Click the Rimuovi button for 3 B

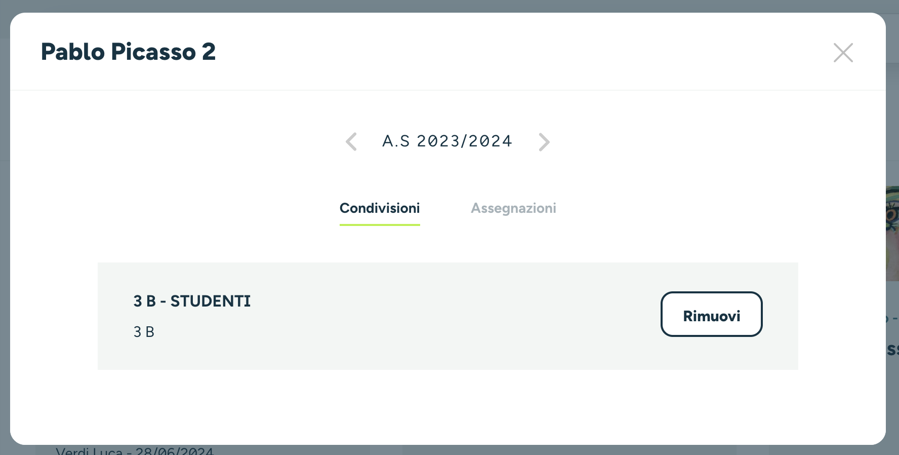click(711, 314)
